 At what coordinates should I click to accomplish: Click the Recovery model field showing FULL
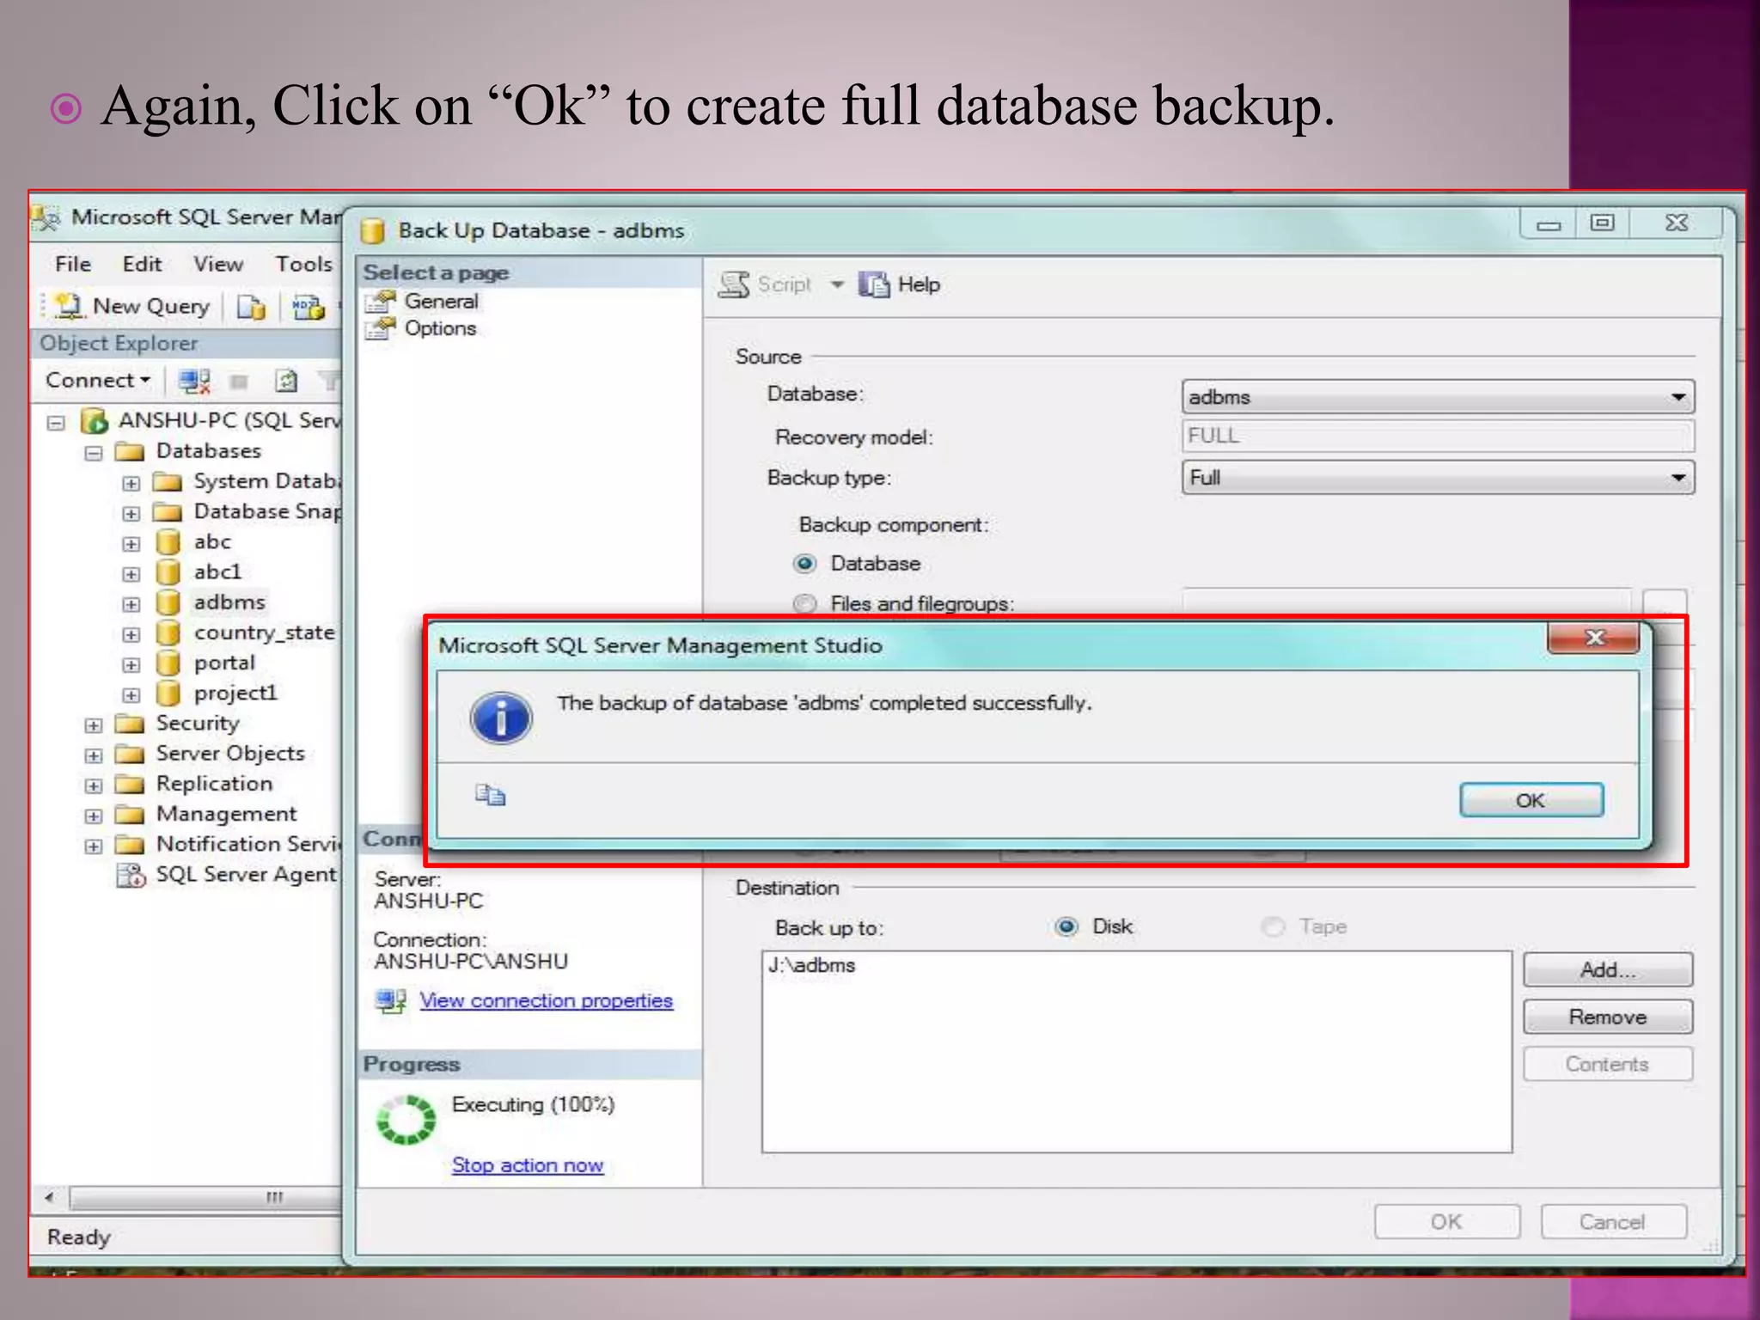point(1438,436)
